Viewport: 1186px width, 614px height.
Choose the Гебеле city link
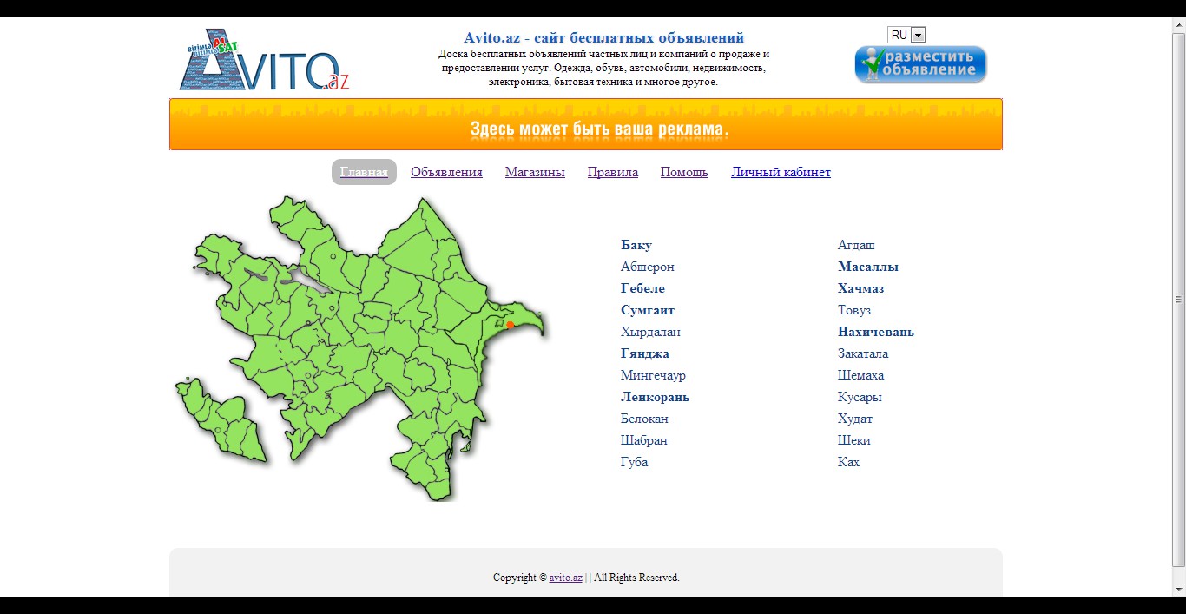pos(642,288)
